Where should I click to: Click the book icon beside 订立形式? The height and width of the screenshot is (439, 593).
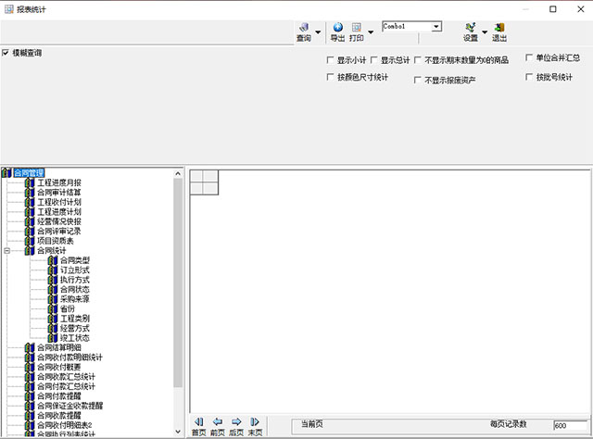tap(53, 270)
